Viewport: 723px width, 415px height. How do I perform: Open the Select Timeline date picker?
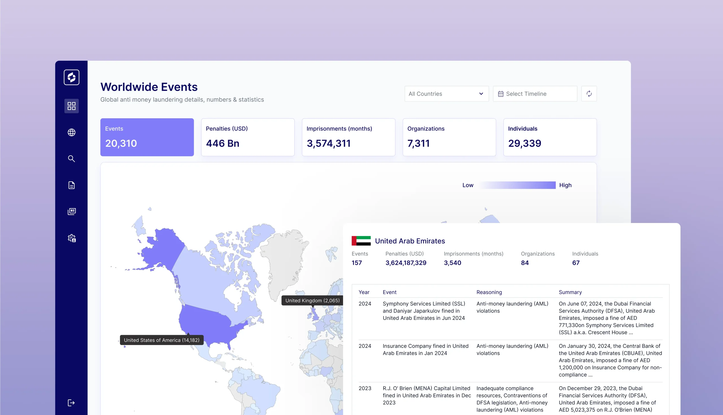[535, 94]
